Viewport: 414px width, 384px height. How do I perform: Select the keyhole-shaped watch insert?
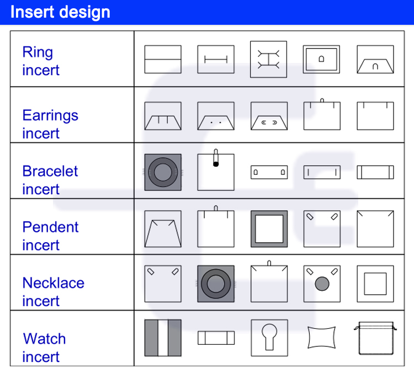268,338
